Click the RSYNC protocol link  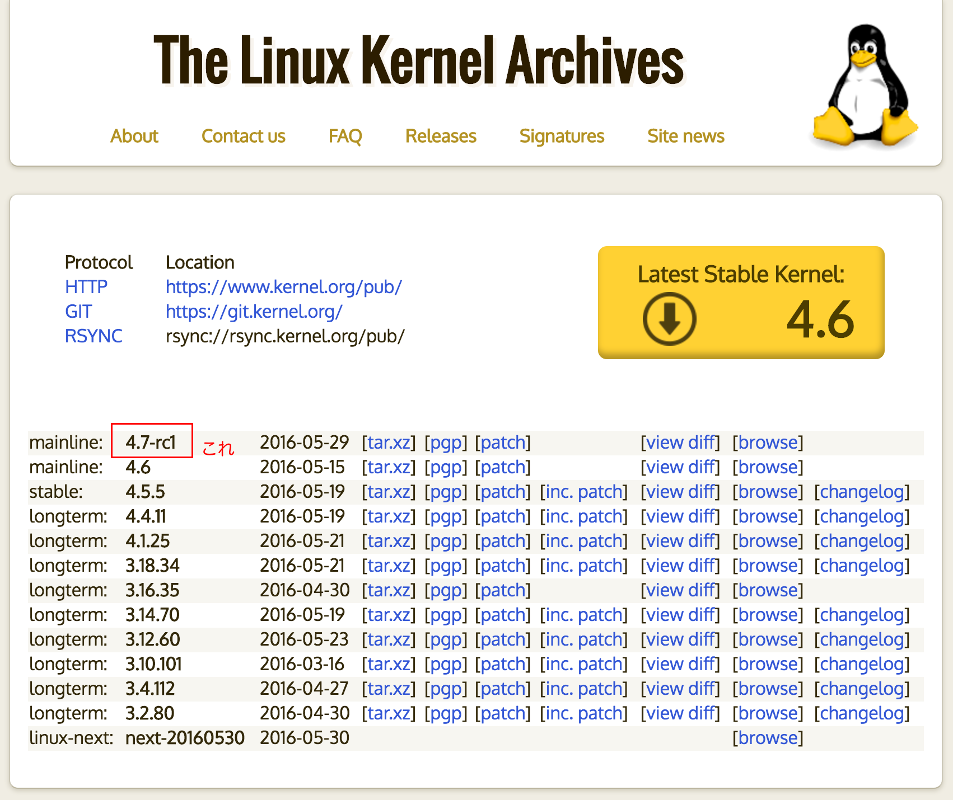click(x=94, y=336)
